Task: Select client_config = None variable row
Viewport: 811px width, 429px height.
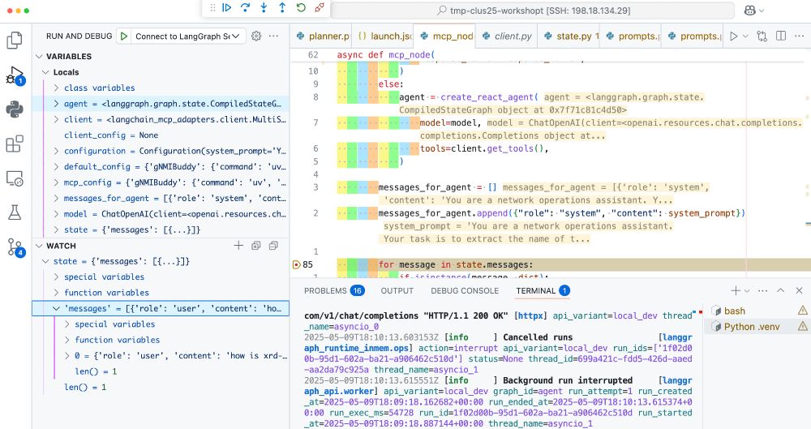Action: pyautogui.click(x=161, y=135)
